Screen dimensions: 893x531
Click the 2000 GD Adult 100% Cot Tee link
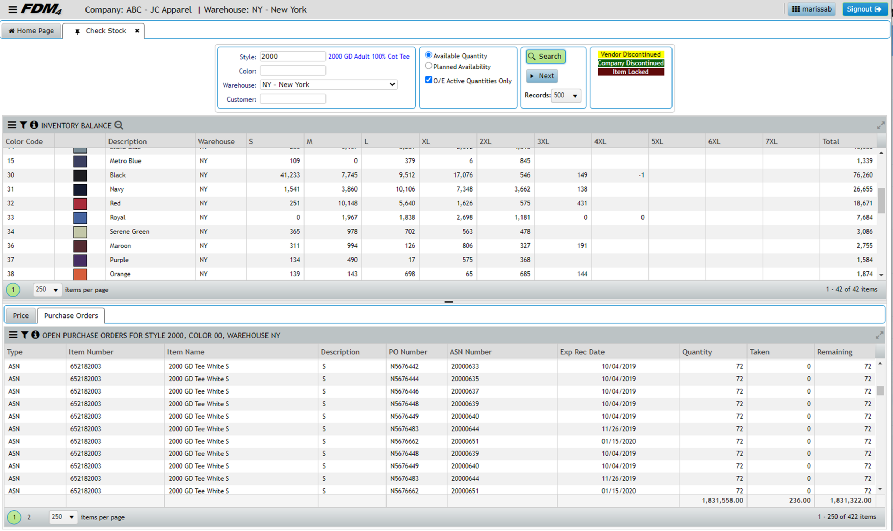pos(368,57)
